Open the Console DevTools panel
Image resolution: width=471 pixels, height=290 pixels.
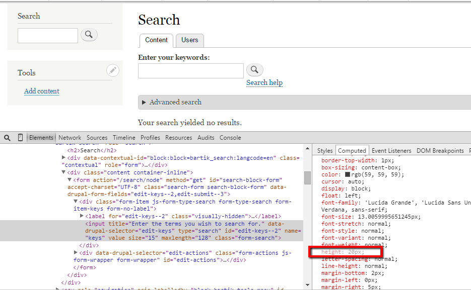230,138
